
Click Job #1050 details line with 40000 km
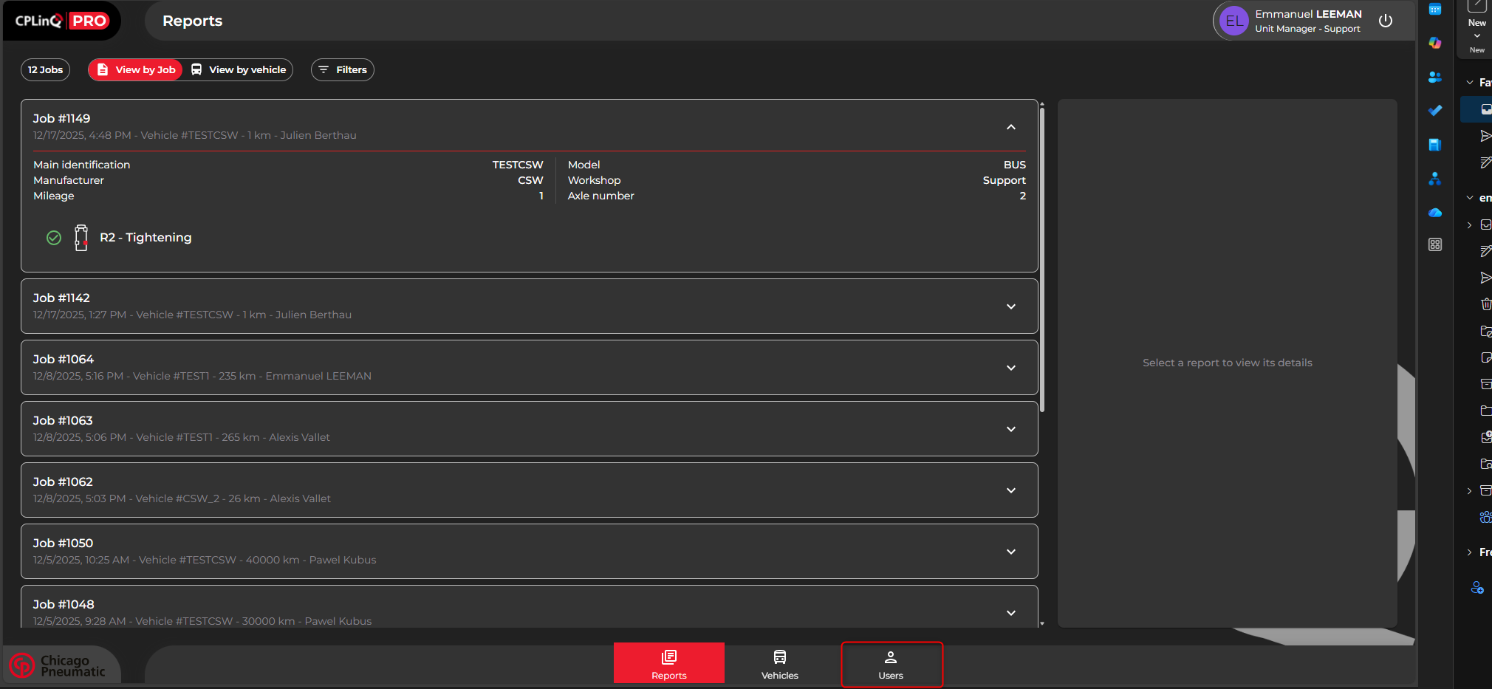205,560
